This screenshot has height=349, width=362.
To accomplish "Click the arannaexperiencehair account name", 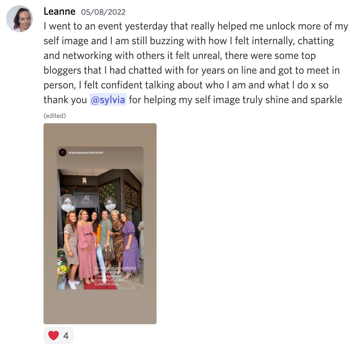I will (86, 152).
